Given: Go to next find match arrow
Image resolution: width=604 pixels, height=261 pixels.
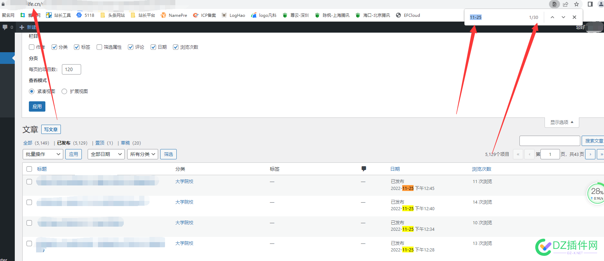Looking at the screenshot, I should pyautogui.click(x=563, y=17).
